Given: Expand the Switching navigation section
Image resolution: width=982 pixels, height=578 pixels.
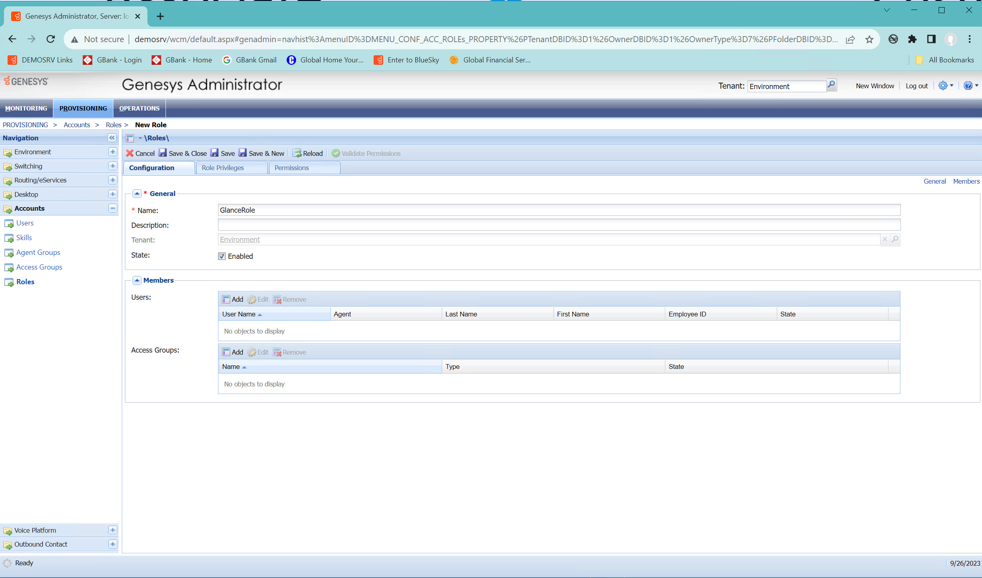Looking at the screenshot, I should point(113,166).
